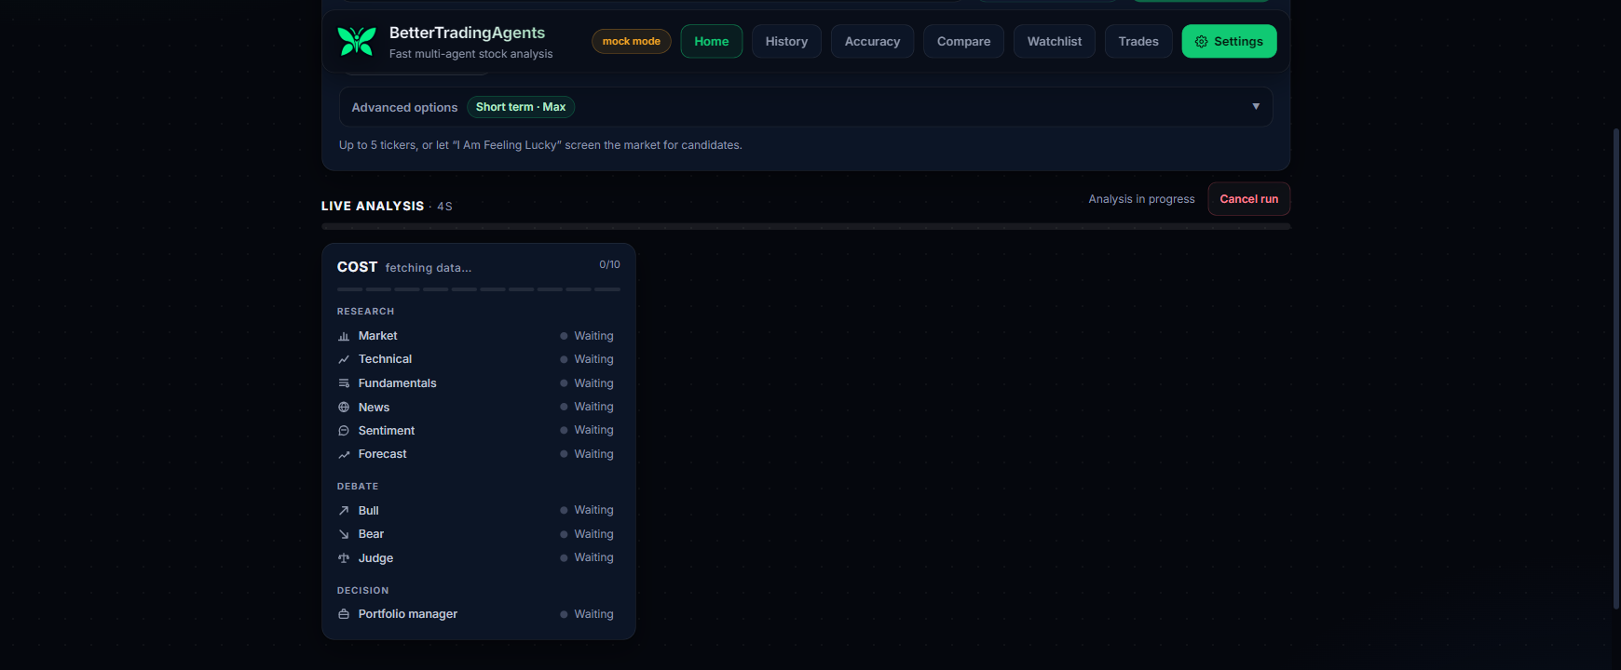Screen dimensions: 1621x670
Task: Click the Fundamentals agent label
Action: (x=398, y=383)
